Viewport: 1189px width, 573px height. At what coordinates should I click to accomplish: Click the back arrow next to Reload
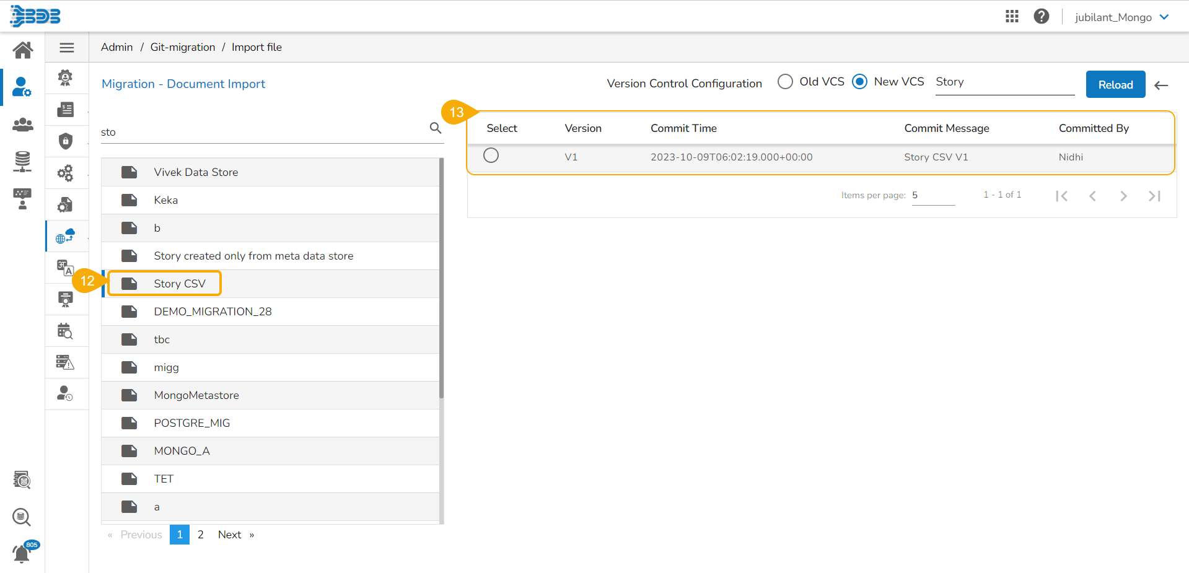(x=1162, y=85)
